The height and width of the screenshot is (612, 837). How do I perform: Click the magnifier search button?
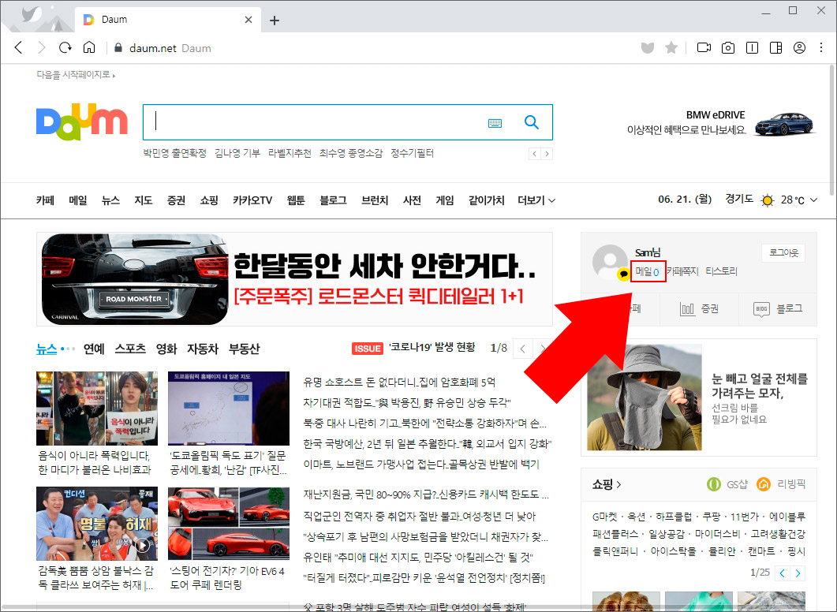pos(531,122)
